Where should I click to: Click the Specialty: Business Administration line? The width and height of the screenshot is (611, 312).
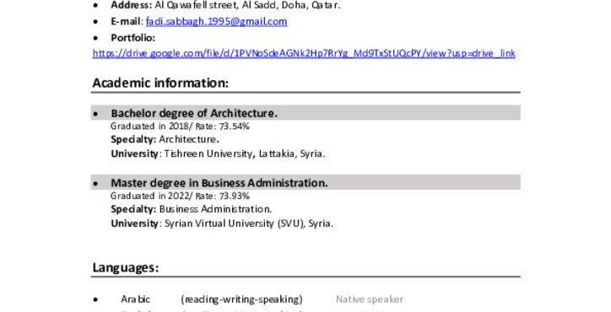tap(191, 209)
